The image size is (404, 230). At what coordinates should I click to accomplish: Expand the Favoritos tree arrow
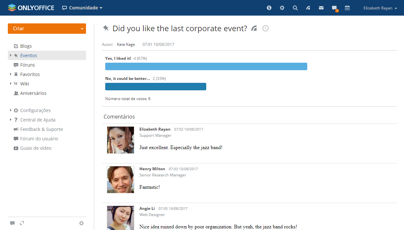tap(11, 74)
